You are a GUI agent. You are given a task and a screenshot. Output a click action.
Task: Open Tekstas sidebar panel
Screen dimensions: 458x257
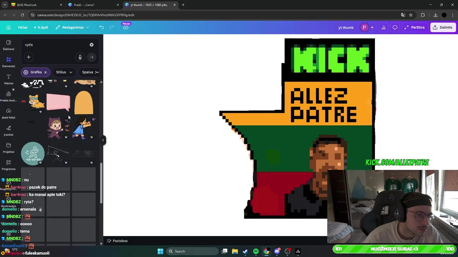pos(9,79)
